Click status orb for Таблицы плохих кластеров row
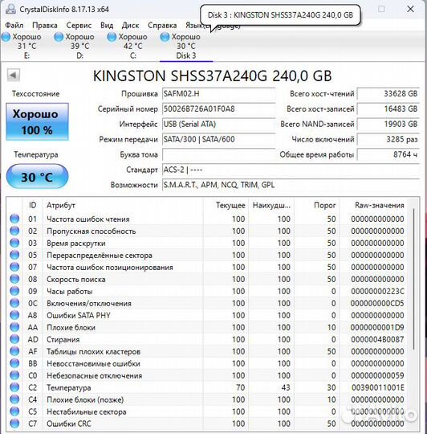 (14, 351)
